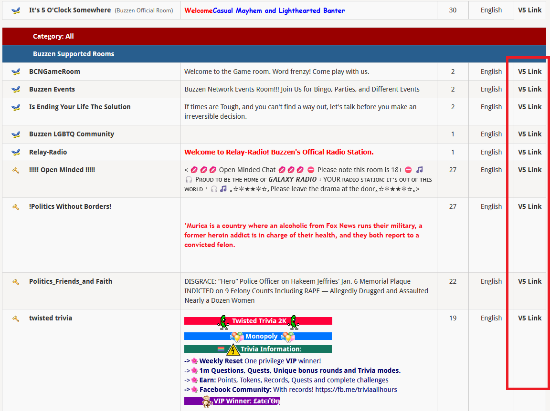This screenshot has width=550, height=411.
Task: Click V5 Link for twisted trivia
Action: [529, 318]
